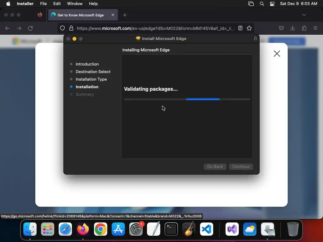Click the Firefox pinned icon in tab bar
Screen dimensions: 323x242
coord(39,15)
